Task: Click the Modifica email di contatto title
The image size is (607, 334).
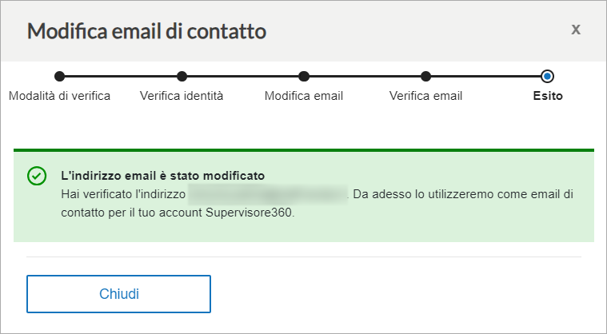Action: 146,31
